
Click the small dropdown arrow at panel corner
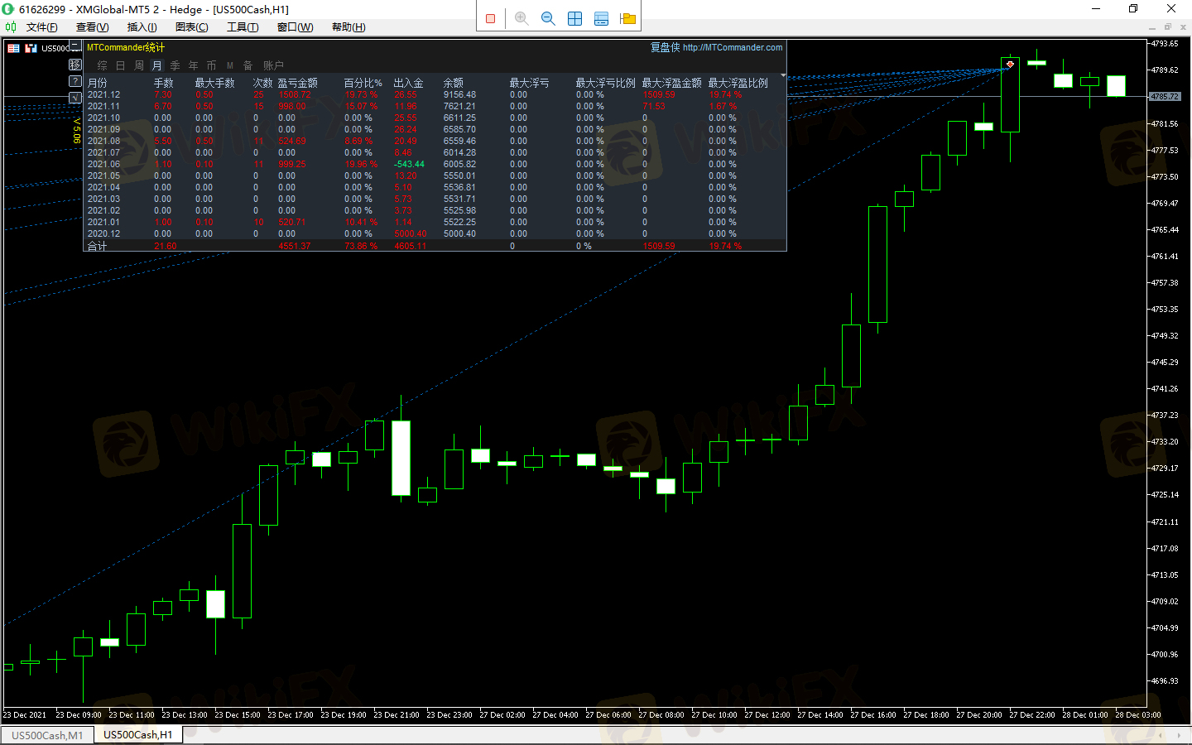[x=783, y=75]
